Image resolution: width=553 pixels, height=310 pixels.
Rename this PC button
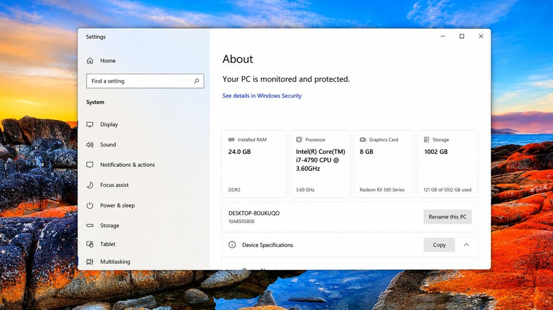(447, 217)
